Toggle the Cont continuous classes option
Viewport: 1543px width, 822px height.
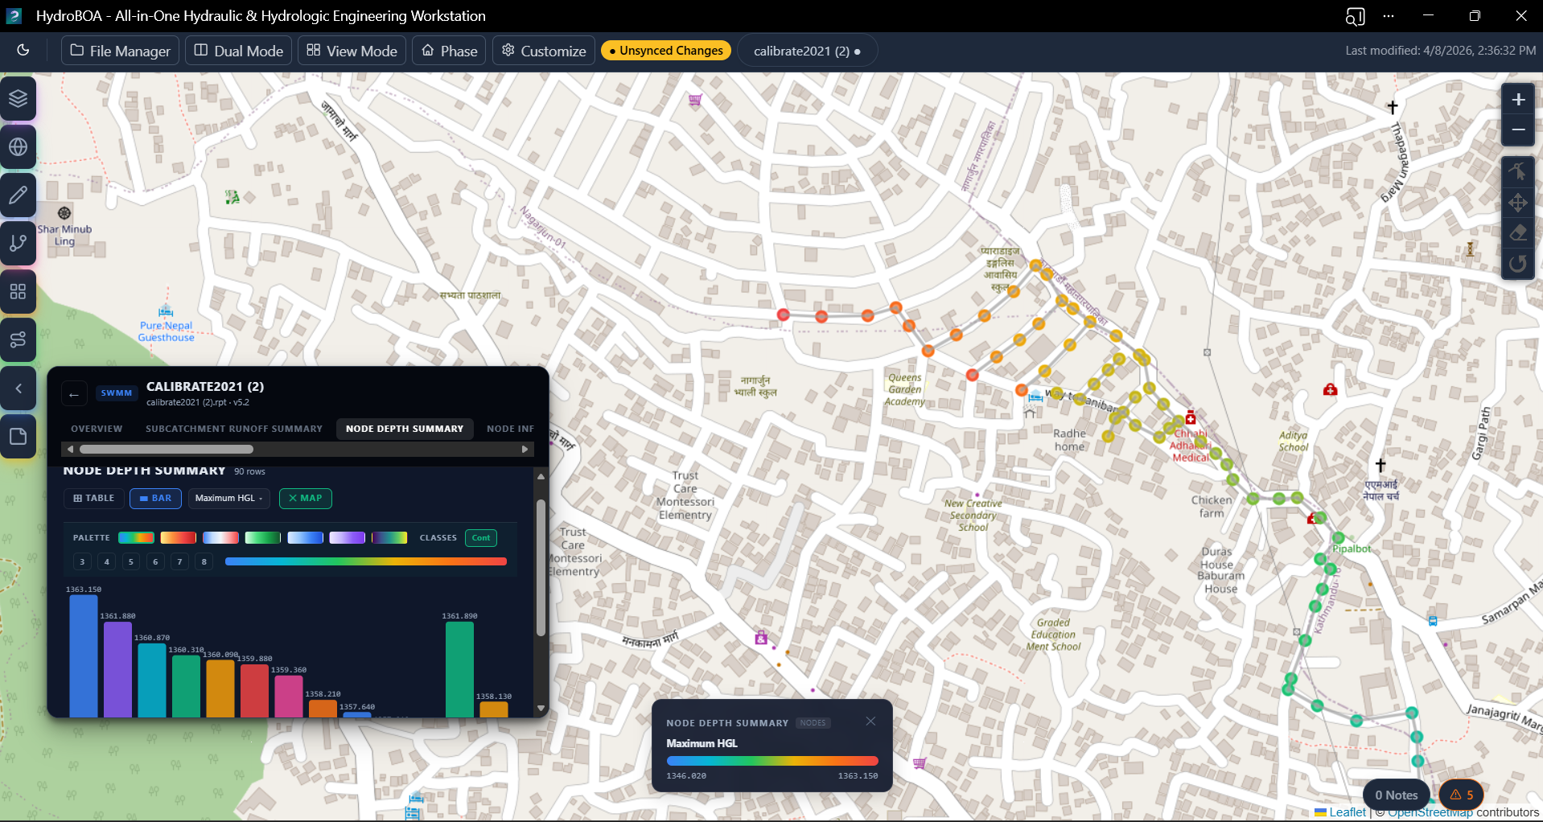pos(481,538)
